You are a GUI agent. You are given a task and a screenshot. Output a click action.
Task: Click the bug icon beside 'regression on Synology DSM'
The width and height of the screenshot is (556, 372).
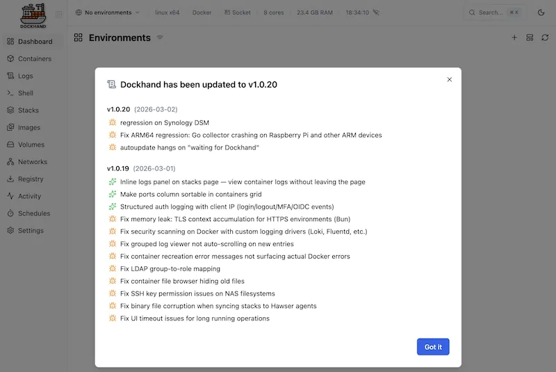click(x=113, y=122)
